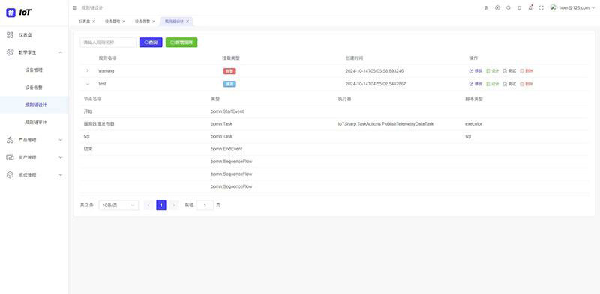
Task: Toggle fullscreen with the corner-brackets icon
Action: [541, 7]
